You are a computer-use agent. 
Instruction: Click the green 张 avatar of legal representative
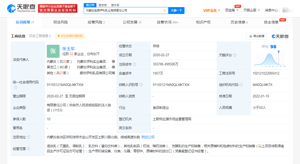coord(53,51)
